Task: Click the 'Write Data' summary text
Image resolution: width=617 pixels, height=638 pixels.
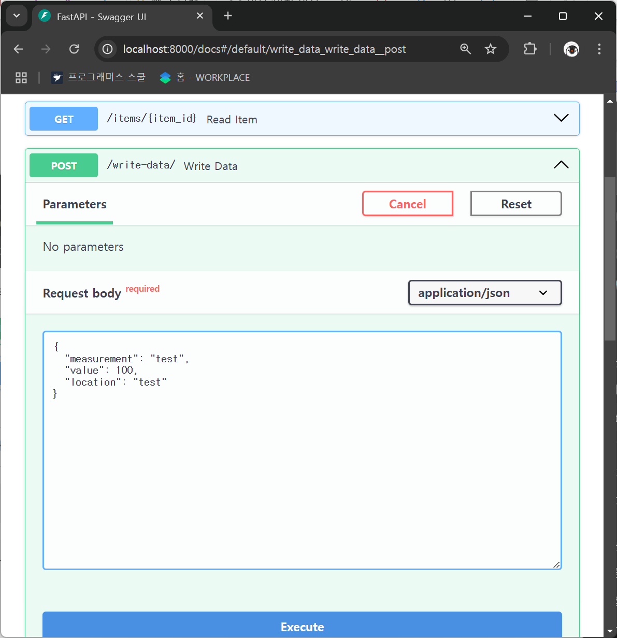Action: pos(210,166)
